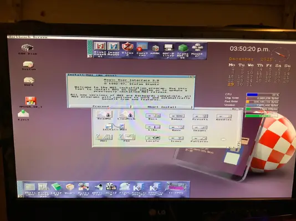Click the Eject desktop icon

(23, 115)
